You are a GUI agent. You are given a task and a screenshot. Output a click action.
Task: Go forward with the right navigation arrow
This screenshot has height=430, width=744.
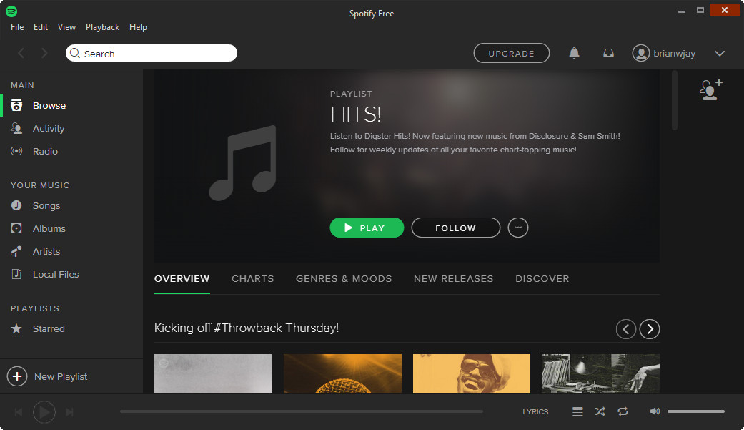44,53
